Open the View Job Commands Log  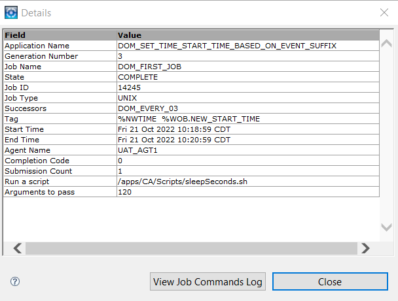(208, 281)
